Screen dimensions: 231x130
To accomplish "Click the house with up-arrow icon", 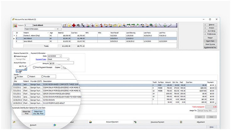I will tap(142, 25).
